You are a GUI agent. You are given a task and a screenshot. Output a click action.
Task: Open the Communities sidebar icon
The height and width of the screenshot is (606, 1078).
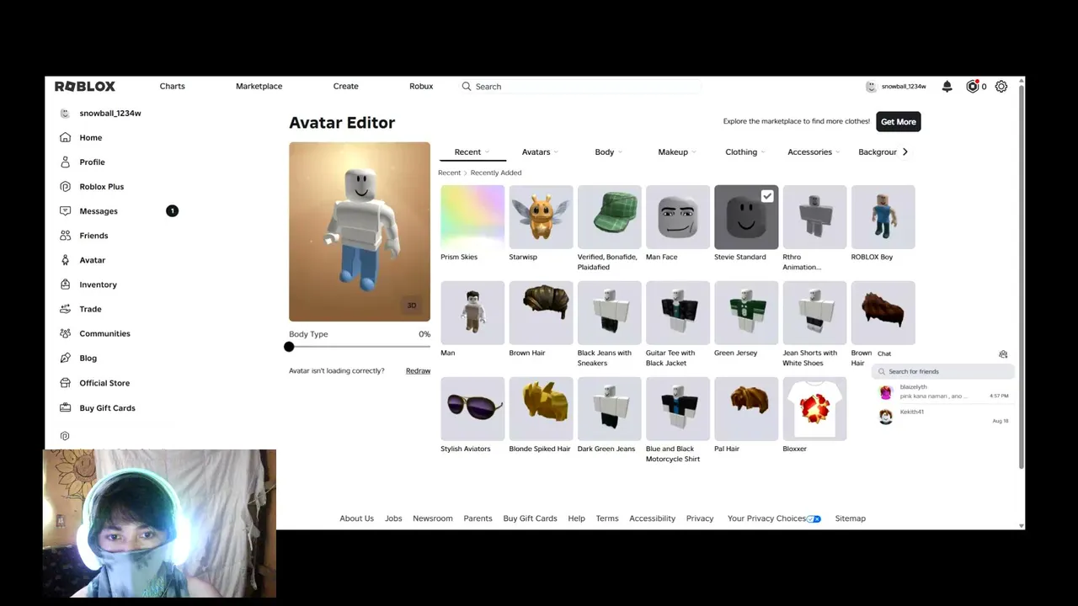(x=65, y=333)
